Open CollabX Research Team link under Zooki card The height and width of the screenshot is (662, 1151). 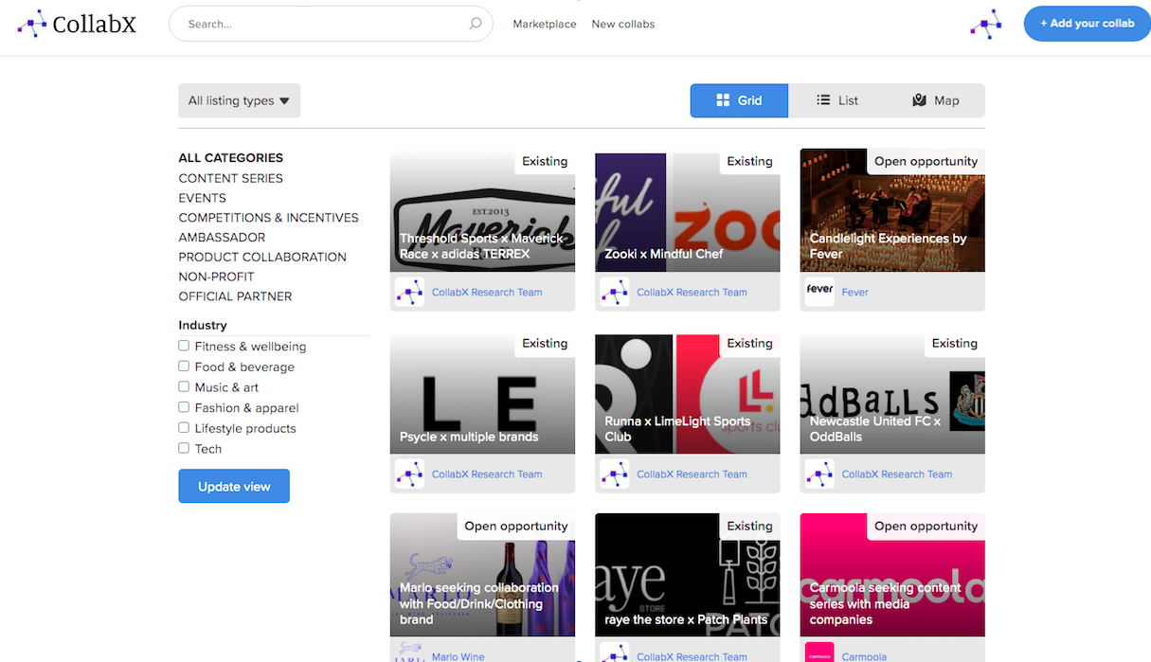pos(692,292)
